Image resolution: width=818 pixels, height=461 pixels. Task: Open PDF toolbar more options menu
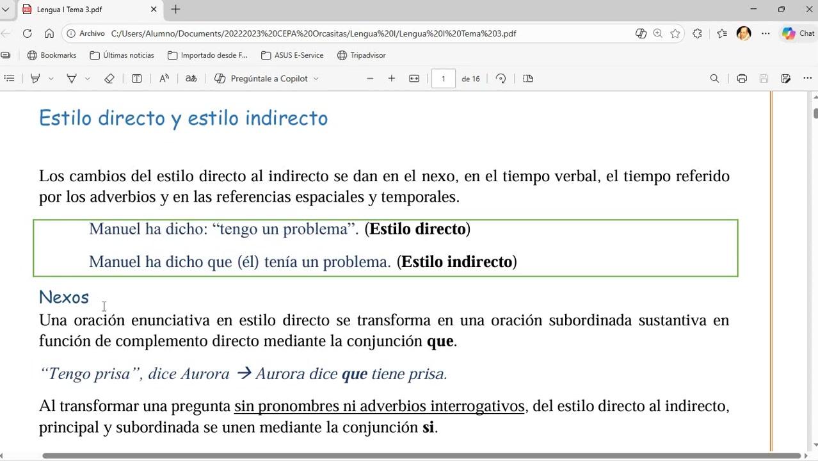(x=806, y=78)
